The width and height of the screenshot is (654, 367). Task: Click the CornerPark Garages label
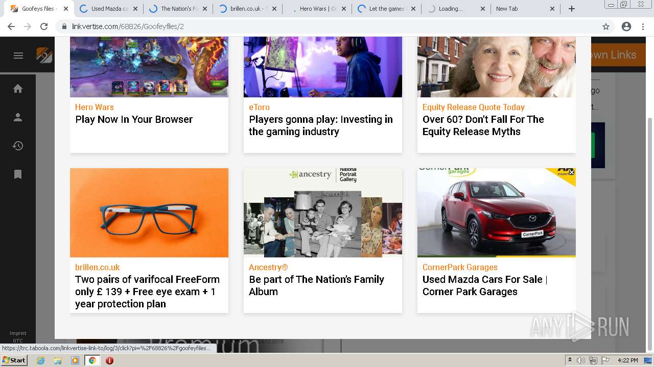(460, 267)
